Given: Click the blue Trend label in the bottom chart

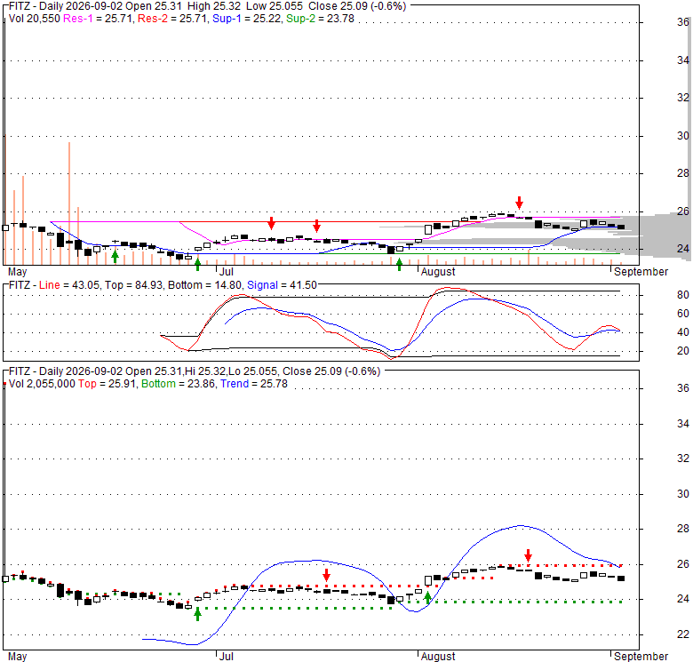Looking at the screenshot, I should click(x=235, y=384).
